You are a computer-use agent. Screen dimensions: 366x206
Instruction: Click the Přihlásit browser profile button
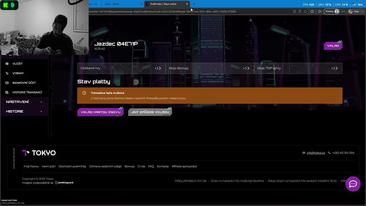click(x=332, y=11)
